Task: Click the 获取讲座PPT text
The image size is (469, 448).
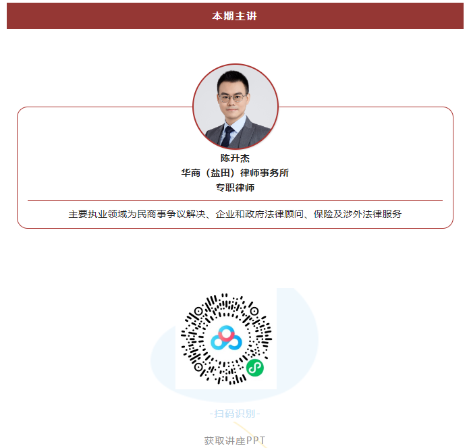Action: pos(235,440)
